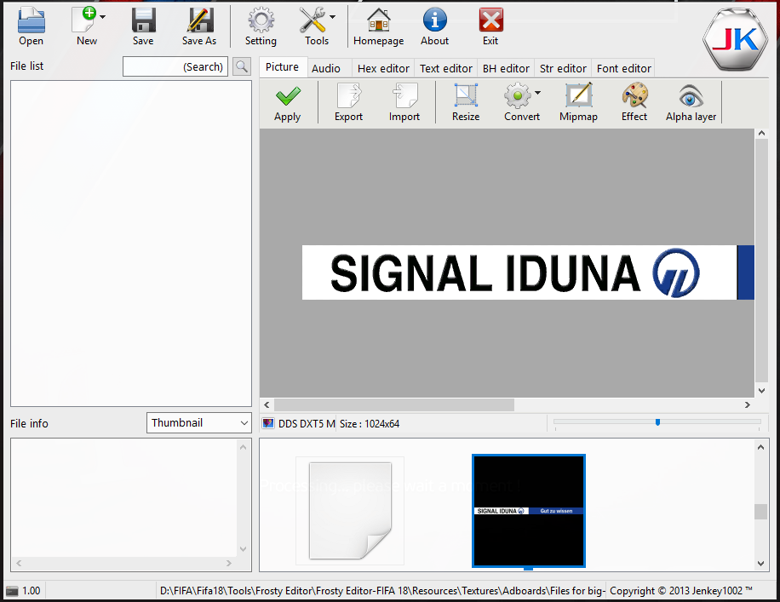Viewport: 780px width, 602px height.
Task: Click the "DDS DXT5 M" format text
Action: (x=307, y=424)
